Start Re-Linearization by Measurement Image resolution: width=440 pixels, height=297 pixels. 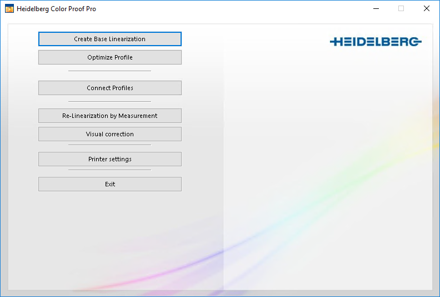point(109,116)
